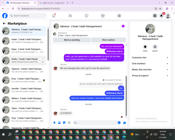175x140 pixels.
Task: Click the 3157593019 message bubble
Action: click(x=66, y=113)
